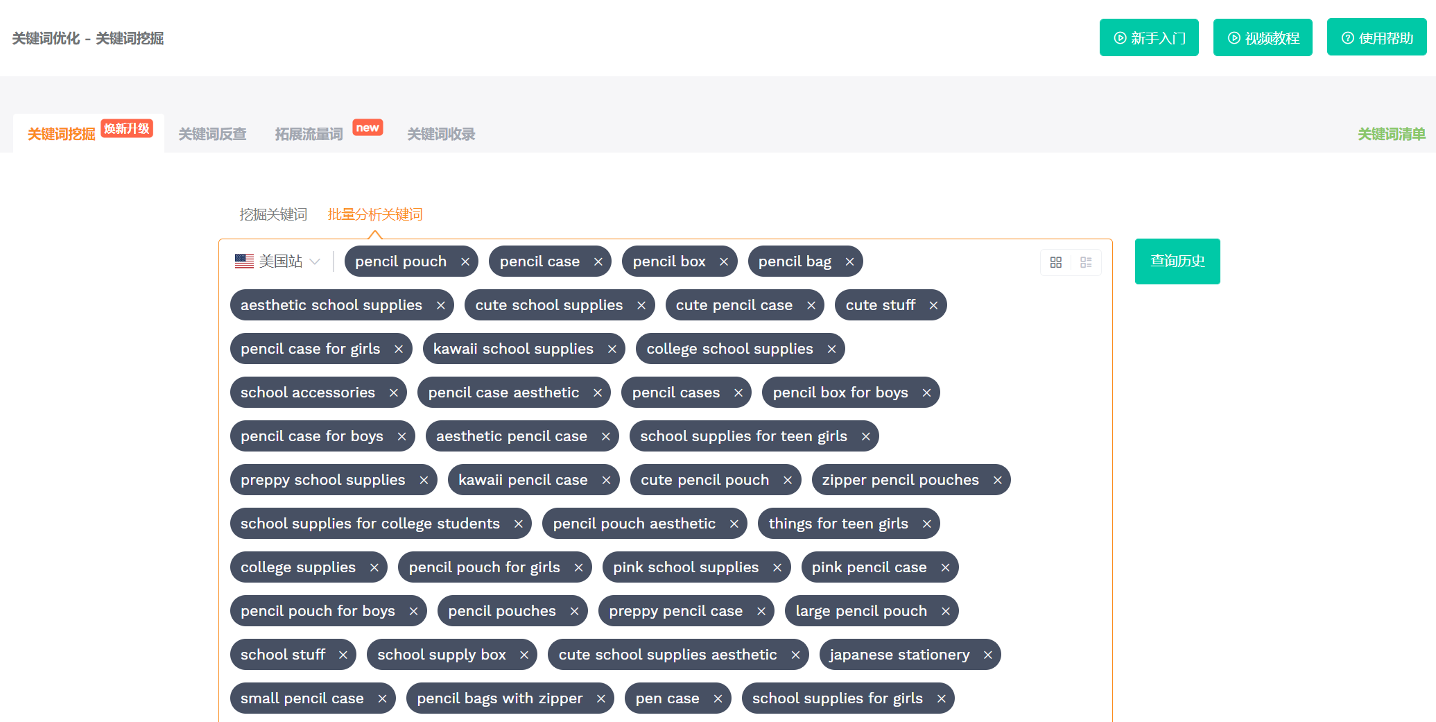Open the 美国站 marketplace dropdown
1436x722 pixels.
(x=277, y=261)
